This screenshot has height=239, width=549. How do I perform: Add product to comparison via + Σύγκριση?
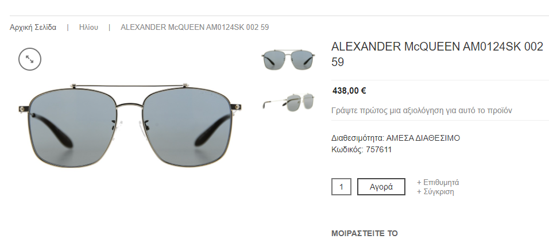tap(435, 192)
